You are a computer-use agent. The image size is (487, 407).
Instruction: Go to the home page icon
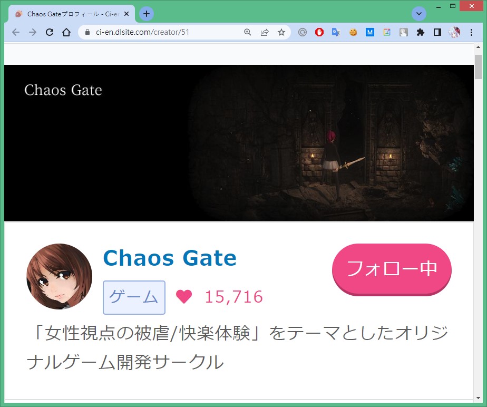(66, 32)
